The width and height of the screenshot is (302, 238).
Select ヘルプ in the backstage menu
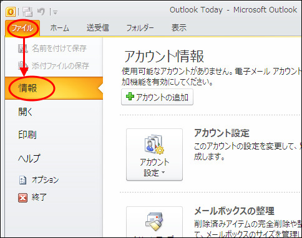pyautogui.click(x=29, y=158)
